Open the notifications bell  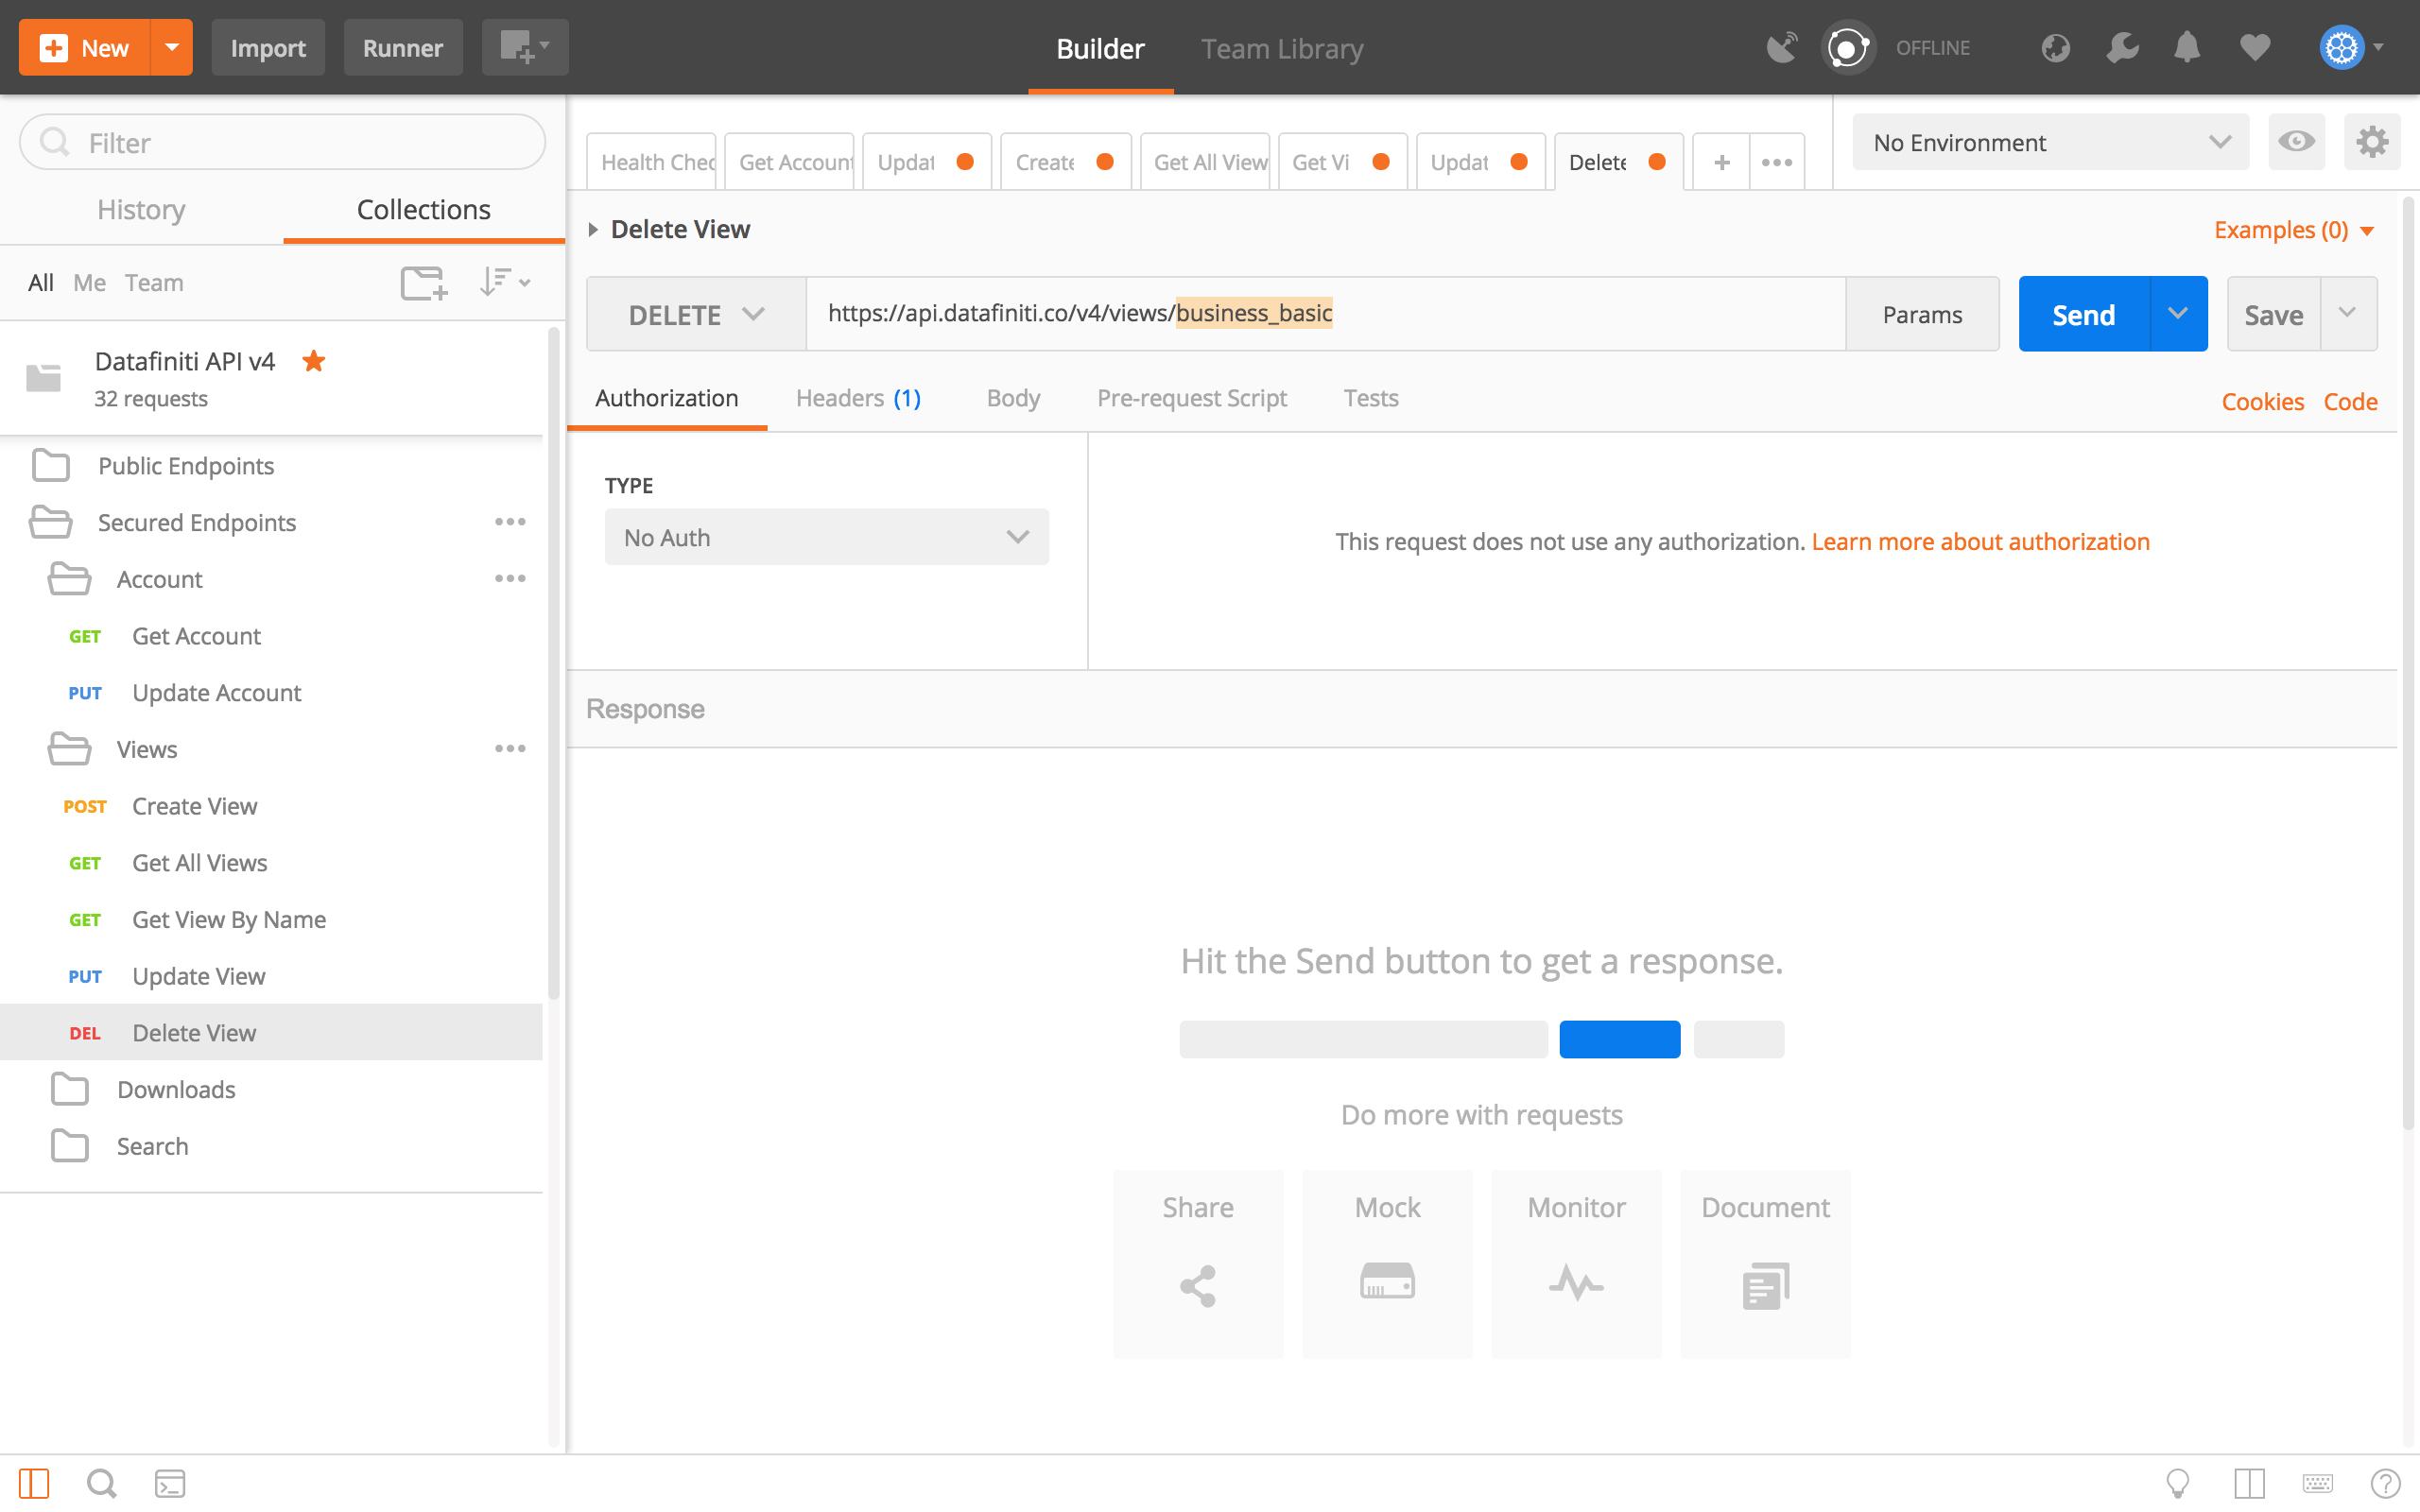click(2187, 47)
